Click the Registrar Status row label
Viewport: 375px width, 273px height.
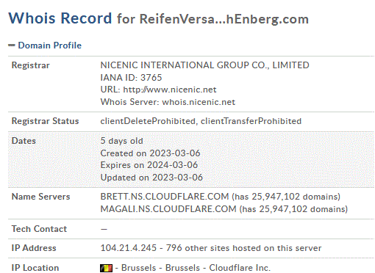click(45, 121)
